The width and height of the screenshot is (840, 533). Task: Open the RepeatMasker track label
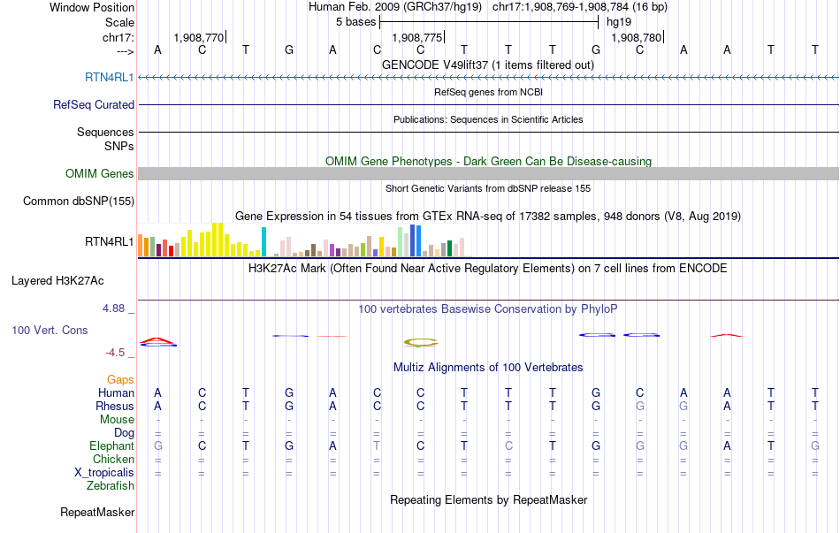tap(97, 513)
